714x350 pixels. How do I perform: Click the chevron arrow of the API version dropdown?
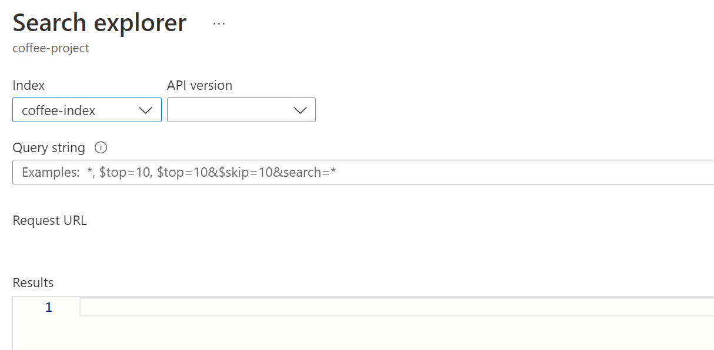click(x=300, y=110)
